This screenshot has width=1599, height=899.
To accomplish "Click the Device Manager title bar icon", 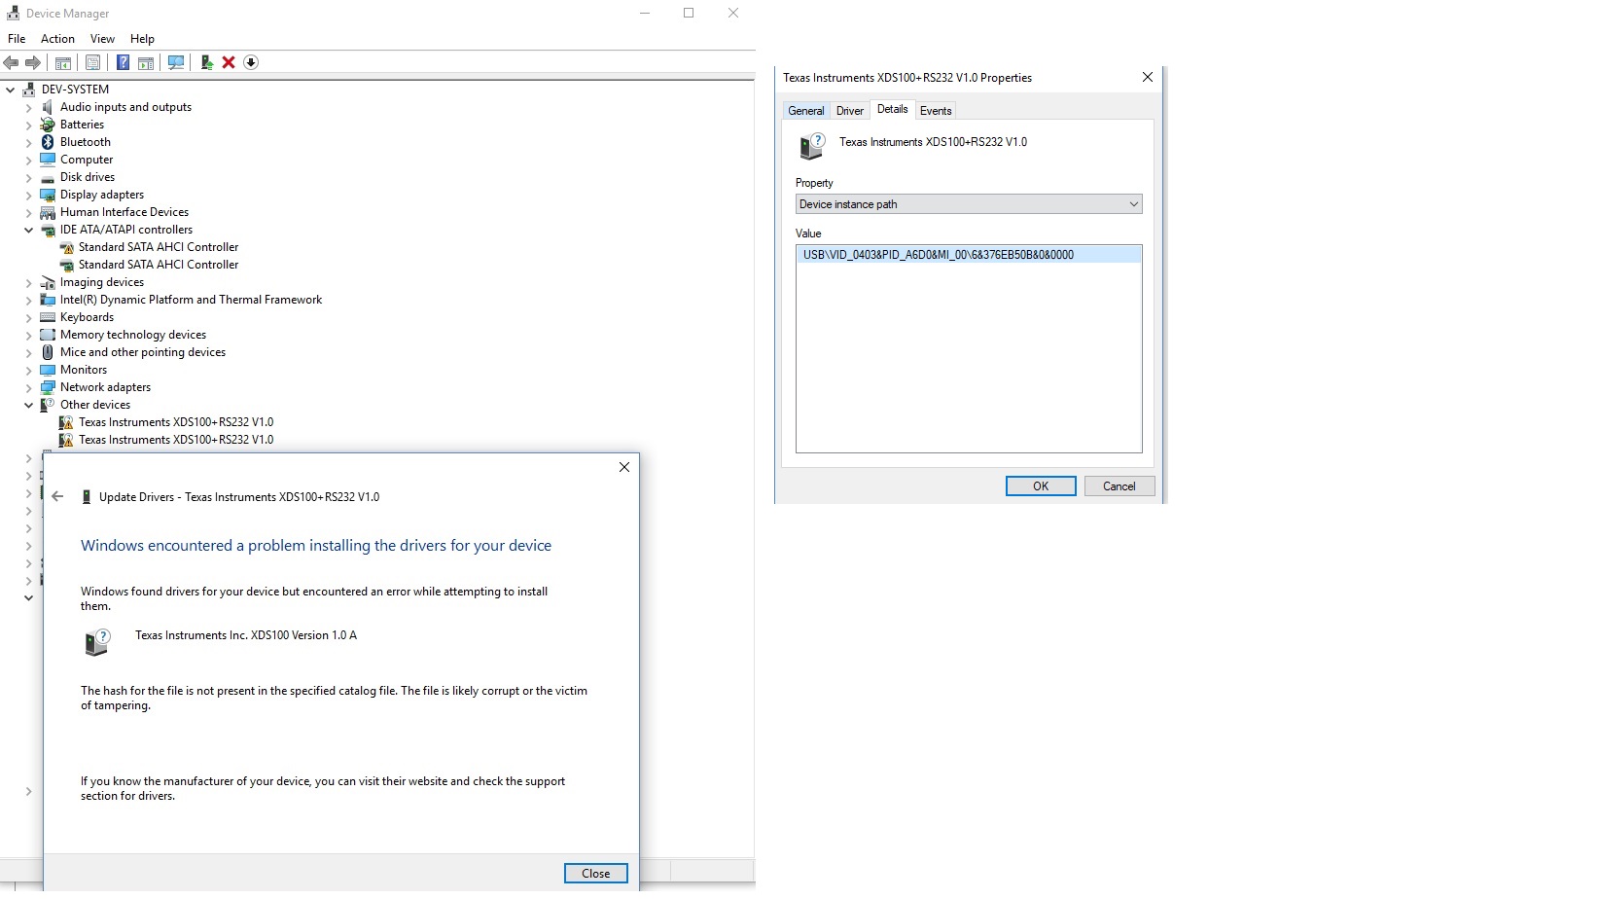I will click(13, 13).
